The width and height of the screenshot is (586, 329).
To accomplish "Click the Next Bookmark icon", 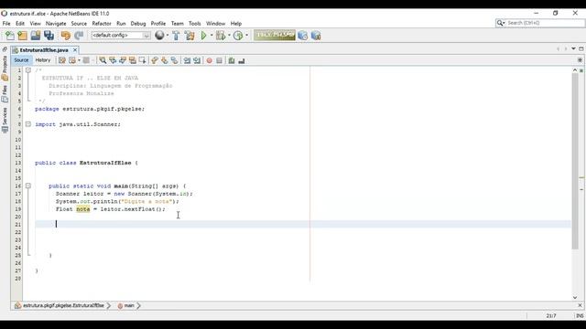I will 165,60.
